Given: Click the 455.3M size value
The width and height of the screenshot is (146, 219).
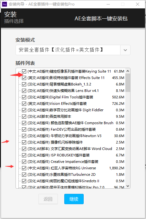Looking at the screenshot, I should [118, 78].
